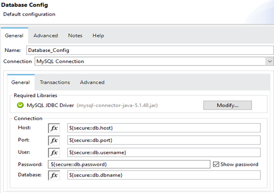The height and width of the screenshot is (193, 274).
Task: Click the Database name input field
Action: pyautogui.click(x=164, y=175)
